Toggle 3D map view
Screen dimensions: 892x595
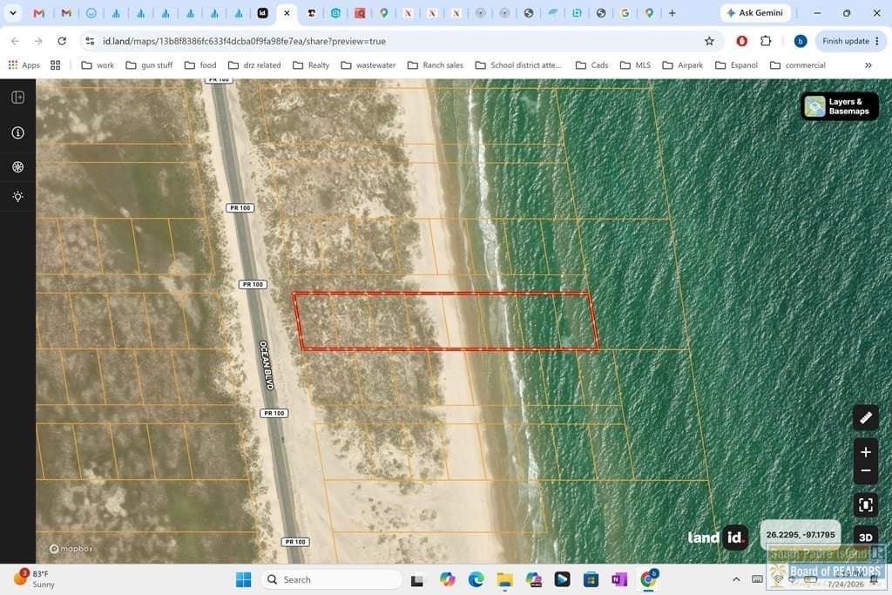(x=865, y=537)
